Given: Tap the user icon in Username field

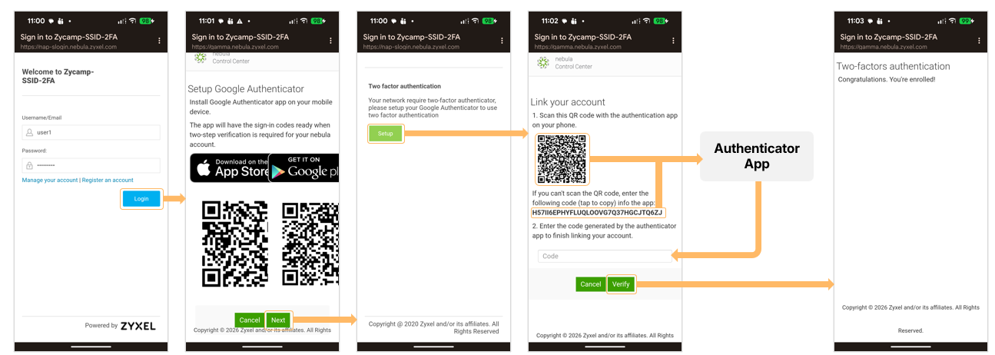Looking at the screenshot, I should tap(29, 132).
